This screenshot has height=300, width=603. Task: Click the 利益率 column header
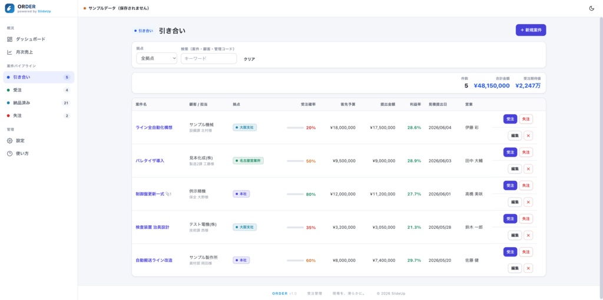click(415, 105)
